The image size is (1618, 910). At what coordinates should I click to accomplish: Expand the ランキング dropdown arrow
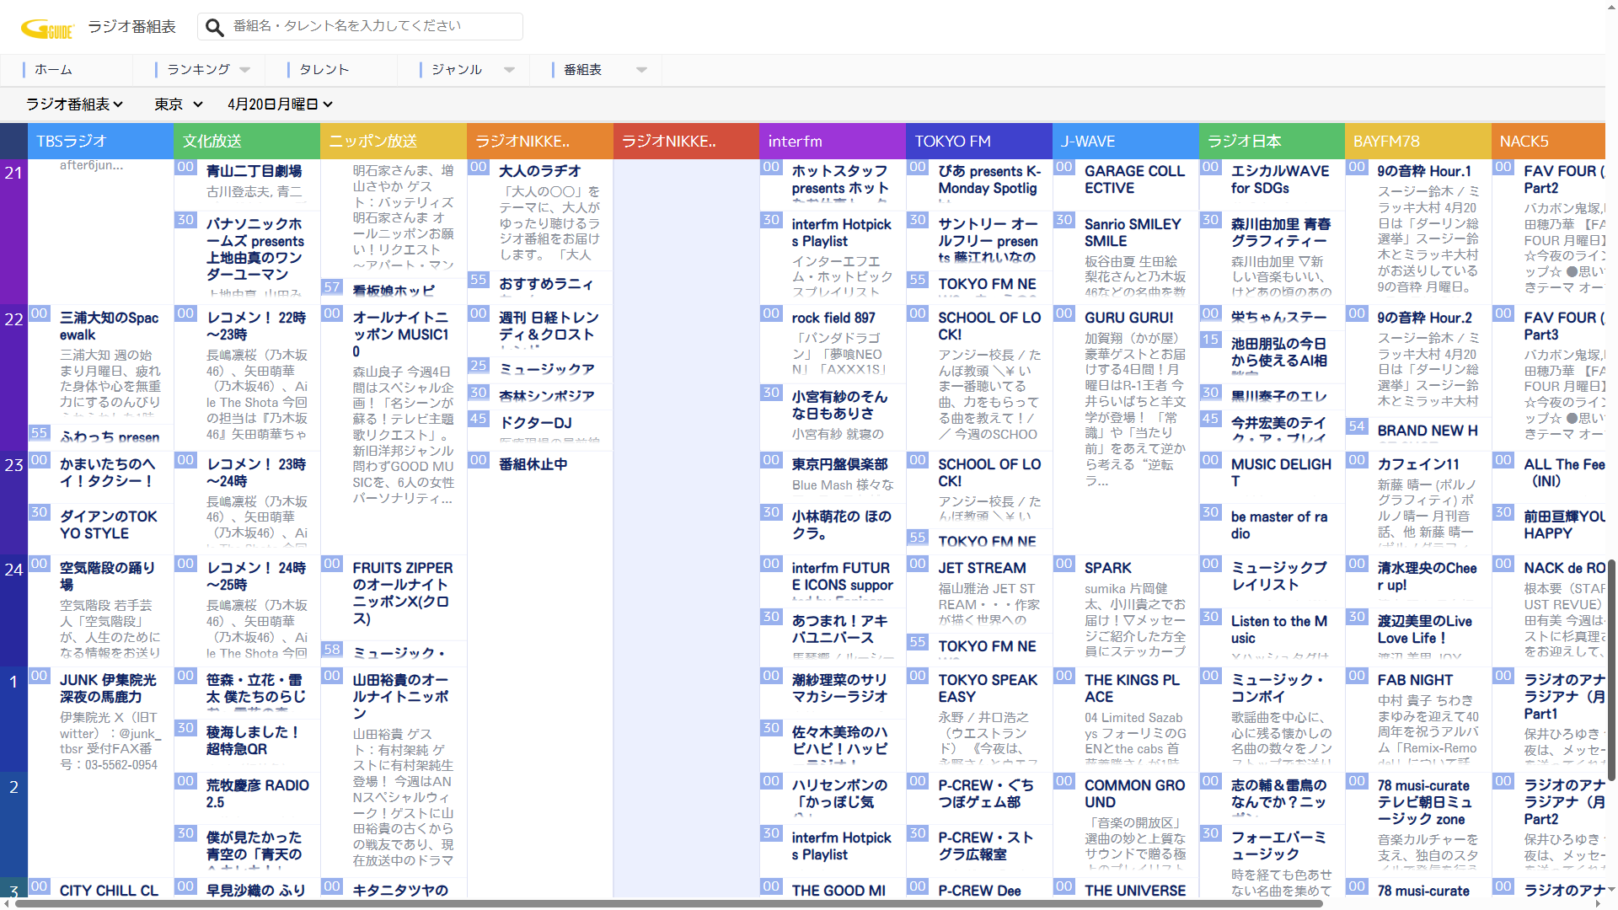245,70
